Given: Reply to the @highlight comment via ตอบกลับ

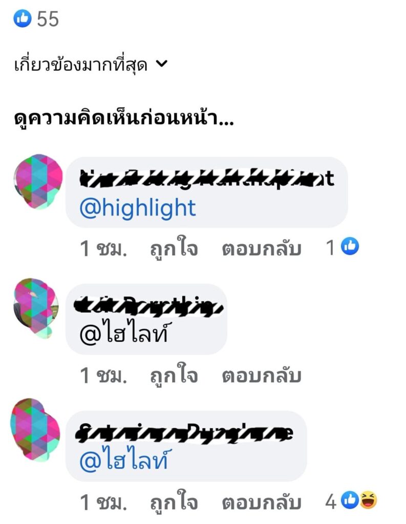Looking at the screenshot, I should click(x=262, y=249).
